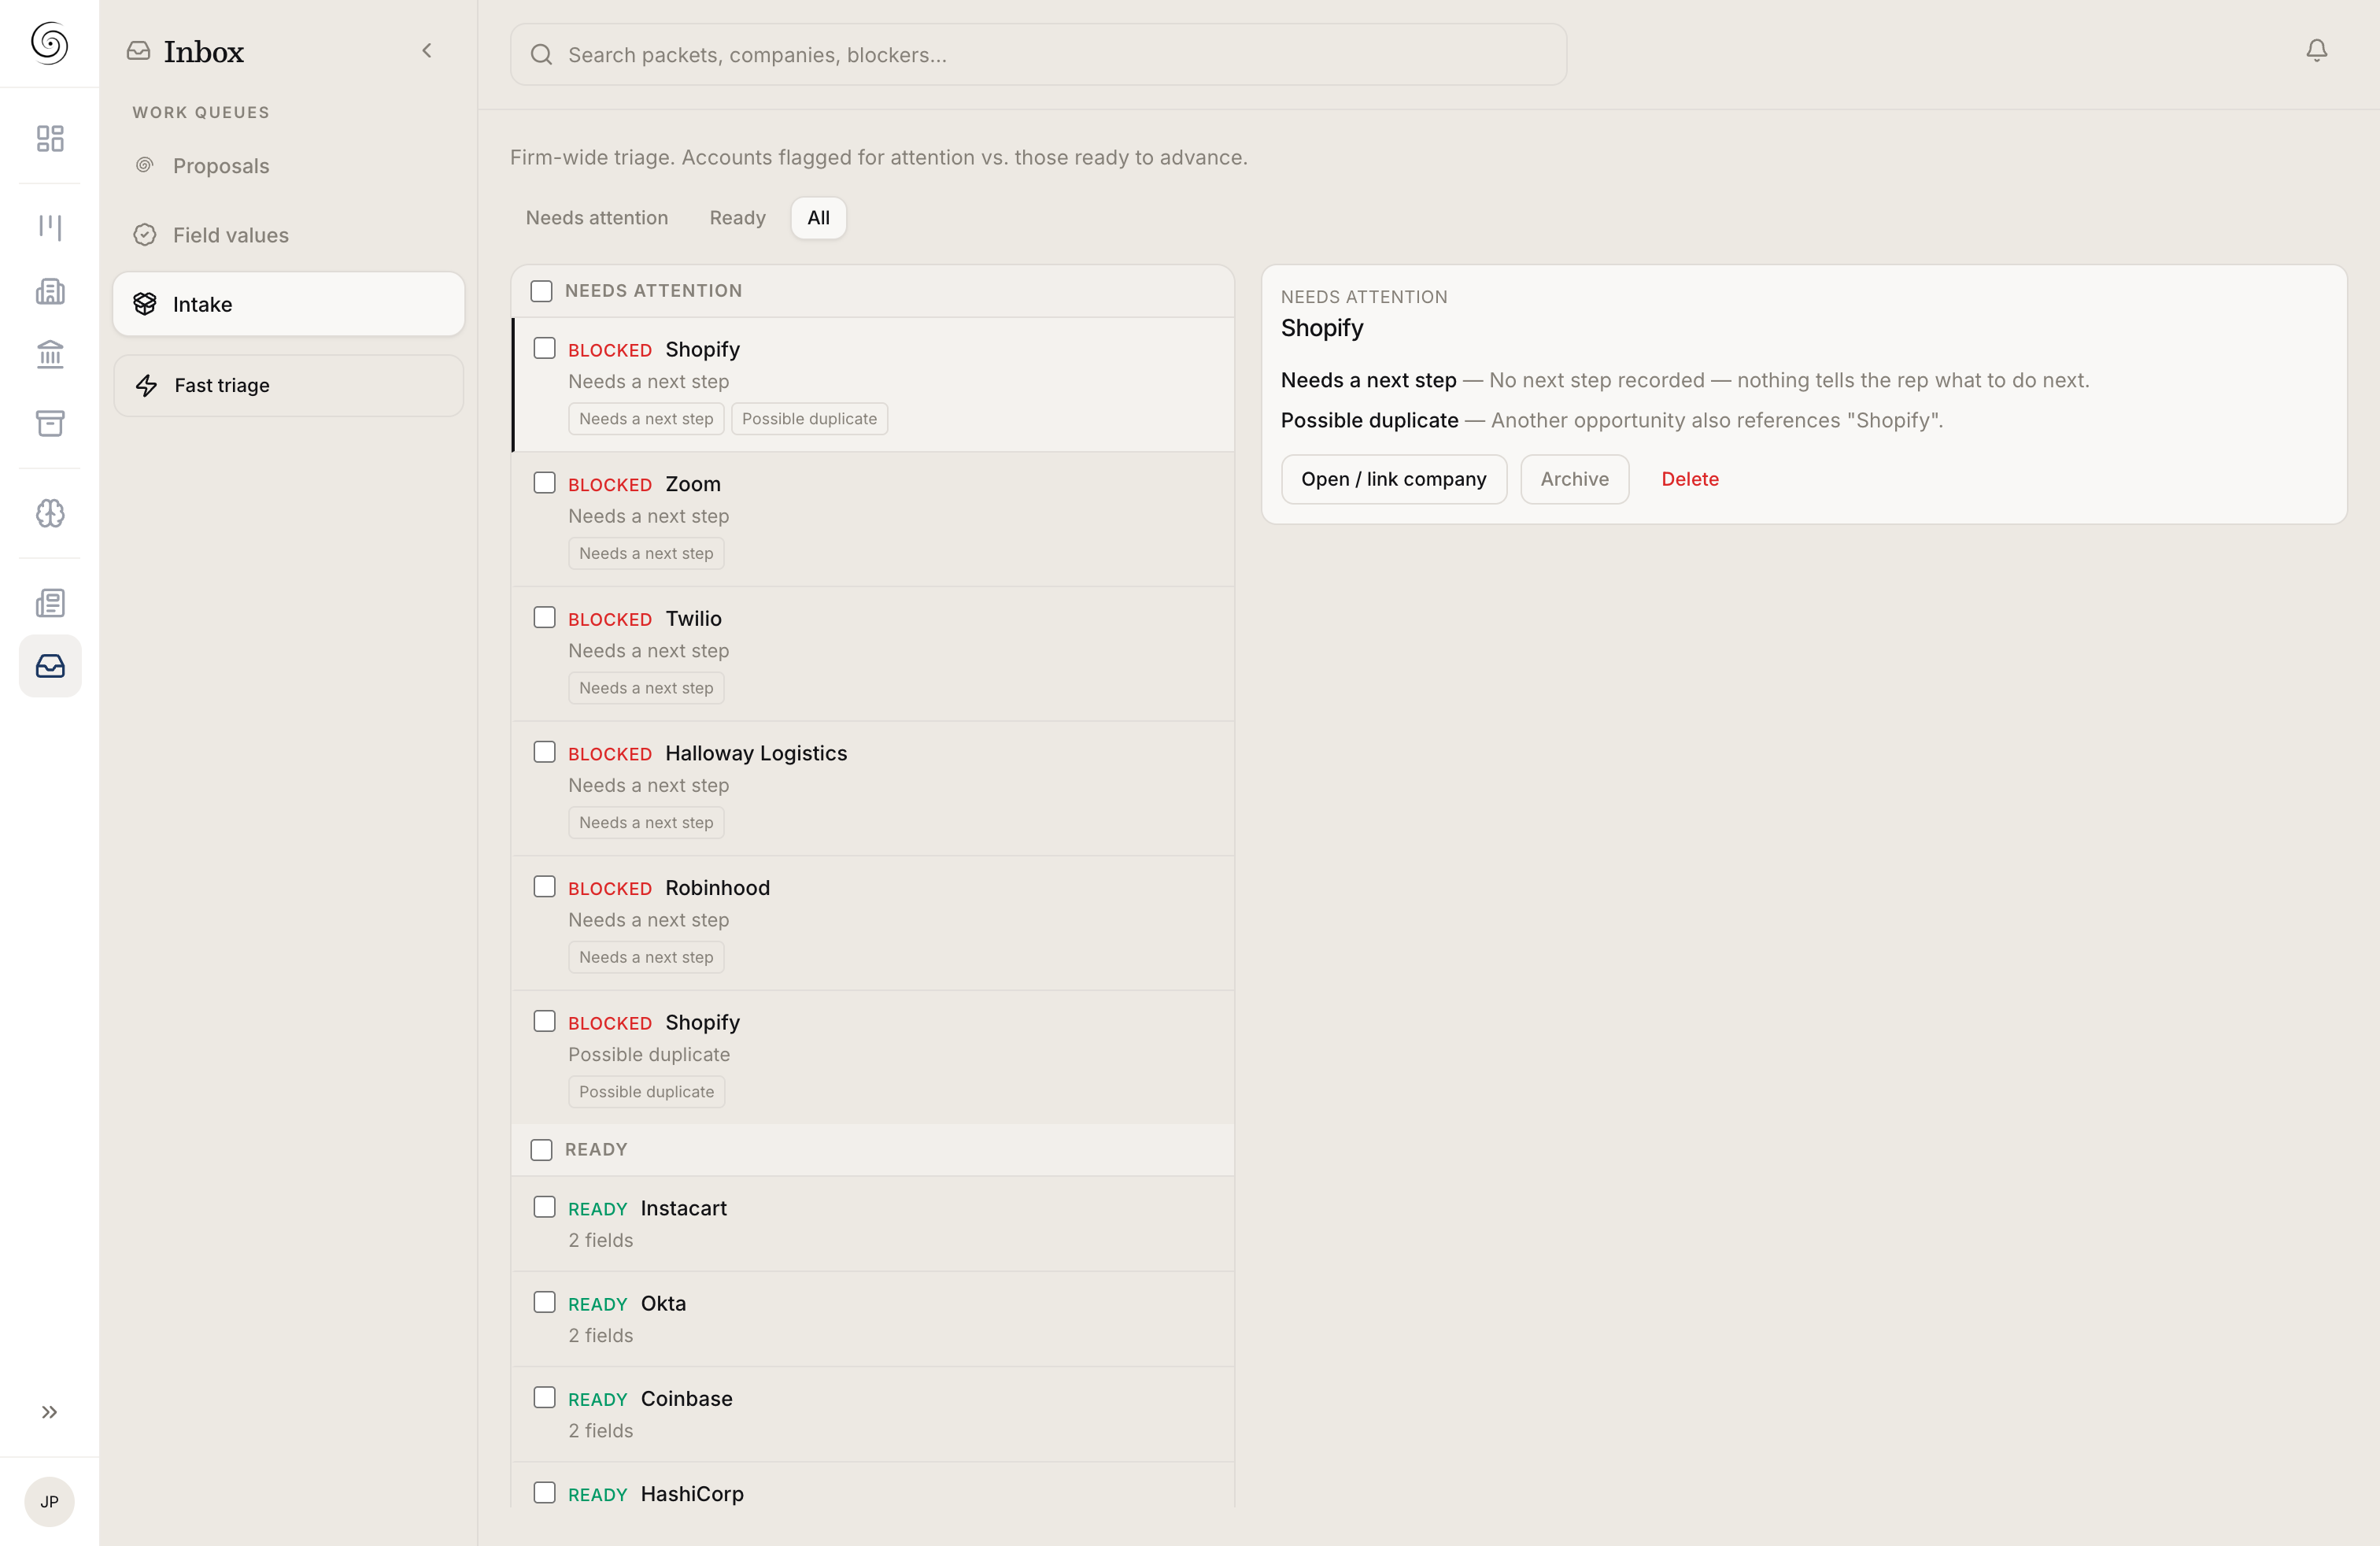Archive the Shopify account

(x=1574, y=479)
